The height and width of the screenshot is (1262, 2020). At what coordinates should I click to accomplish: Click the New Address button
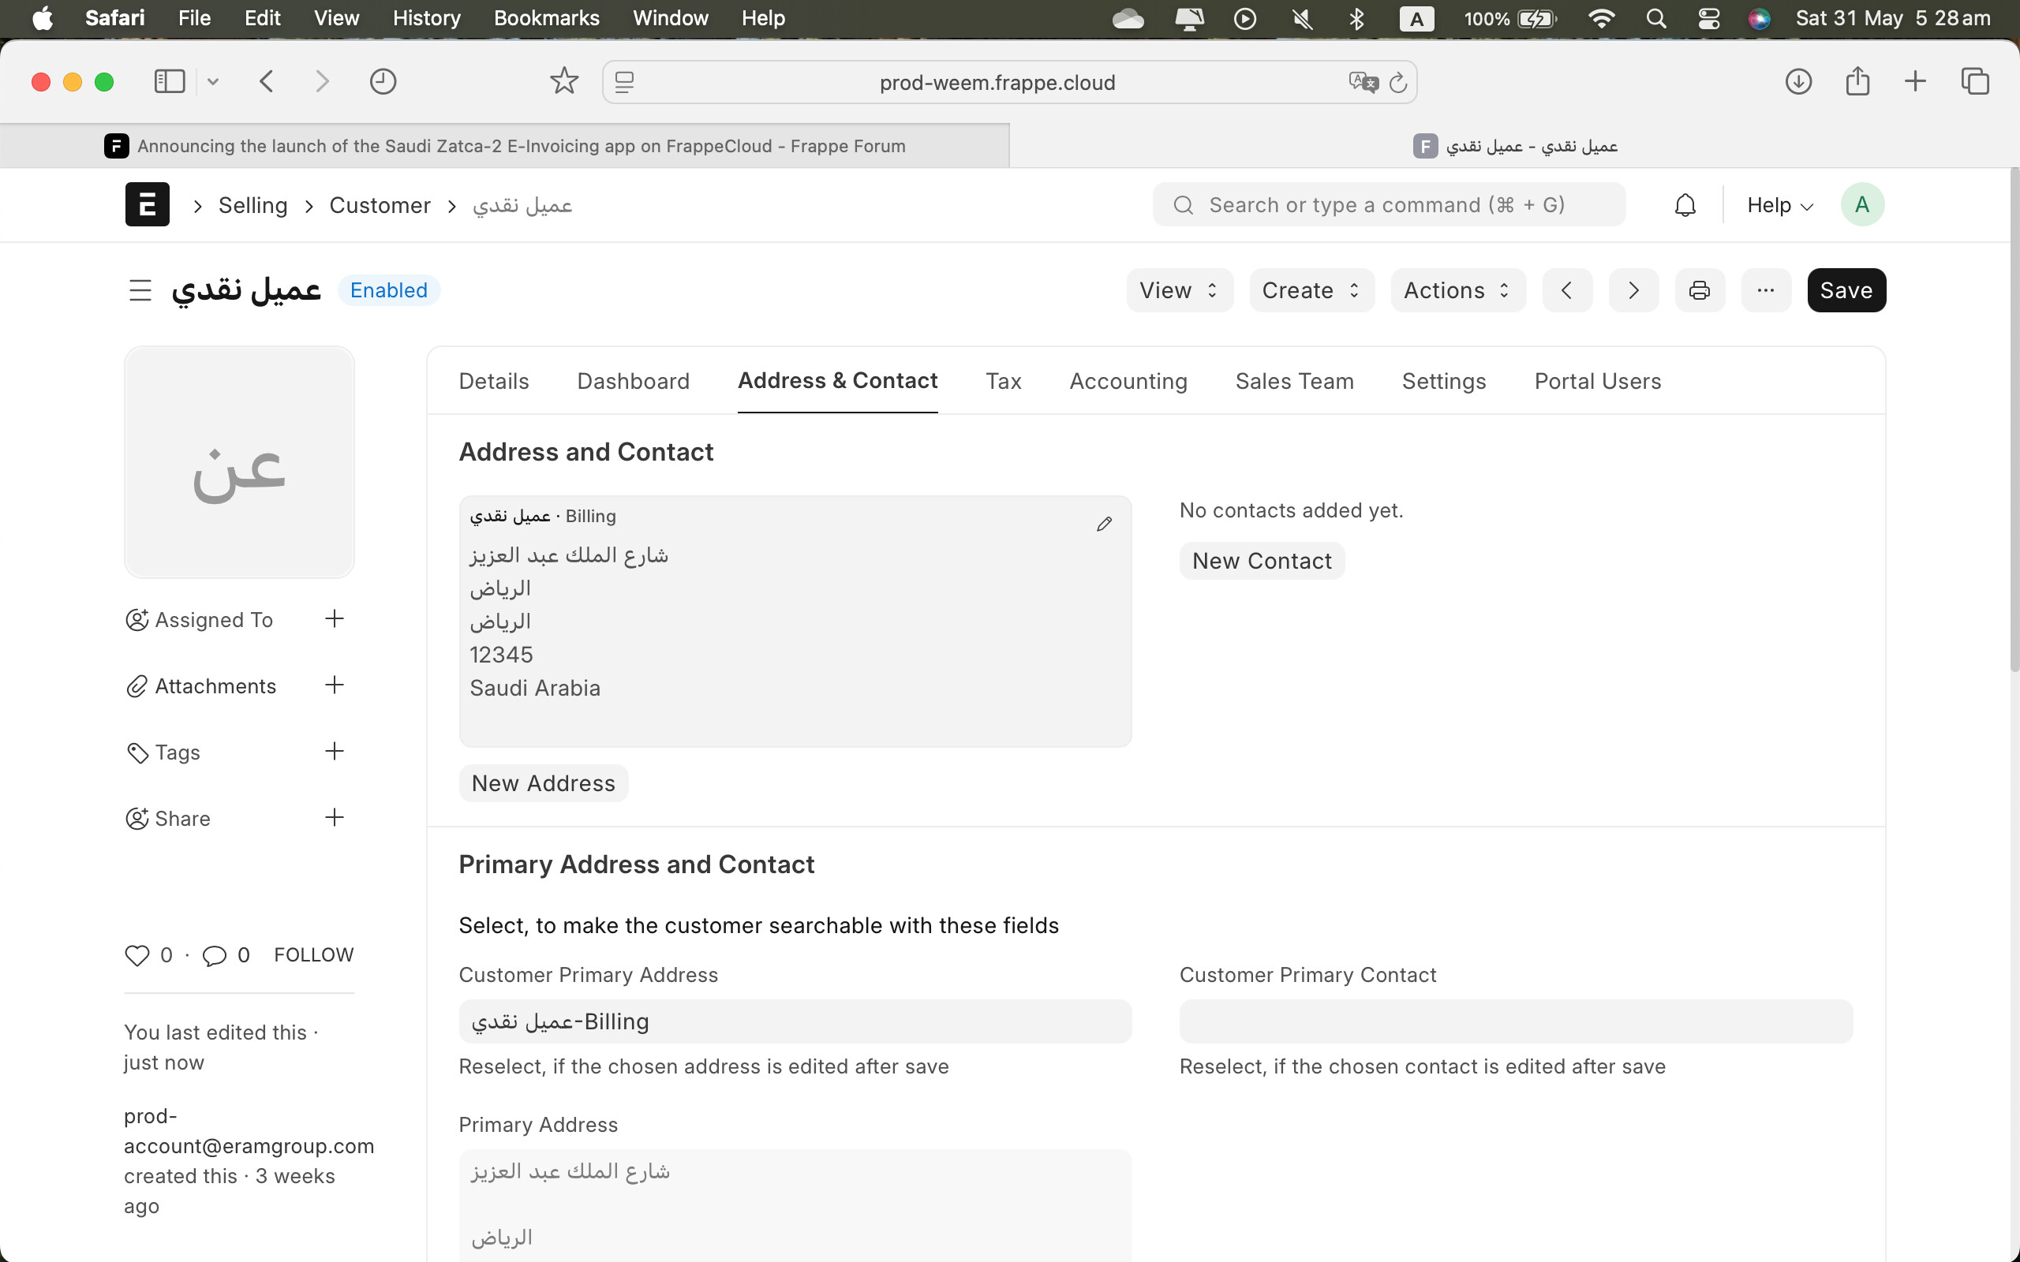point(544,783)
